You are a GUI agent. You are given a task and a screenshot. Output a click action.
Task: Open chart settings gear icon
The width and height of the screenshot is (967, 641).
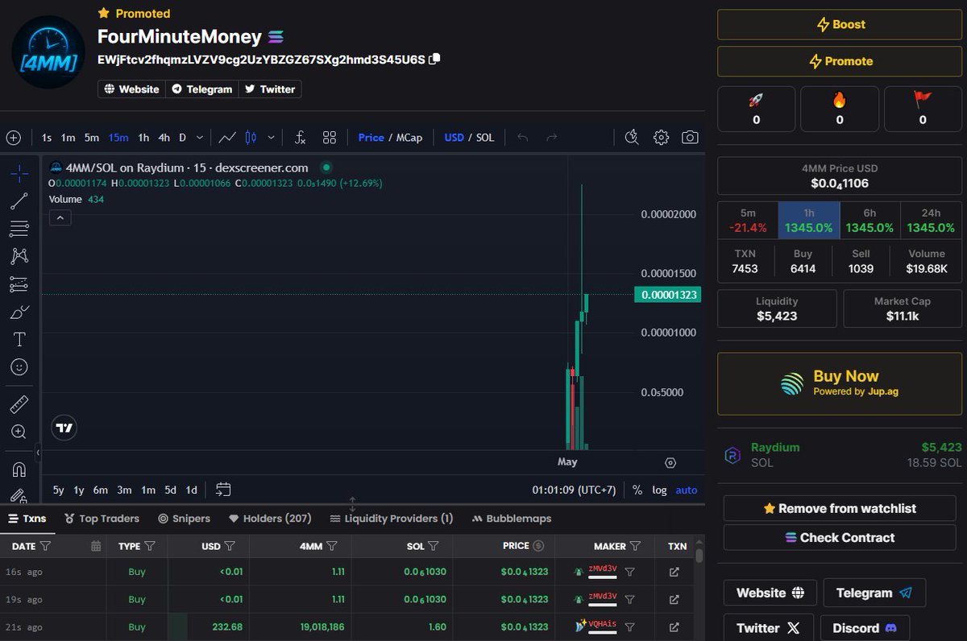(661, 138)
